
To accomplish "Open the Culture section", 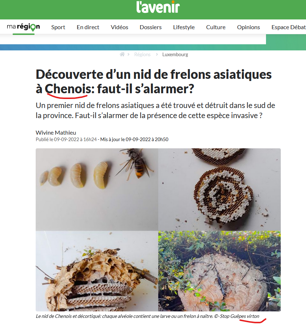I will [216, 27].
